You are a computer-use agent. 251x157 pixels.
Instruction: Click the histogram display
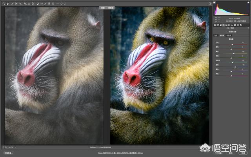coord(231,9)
